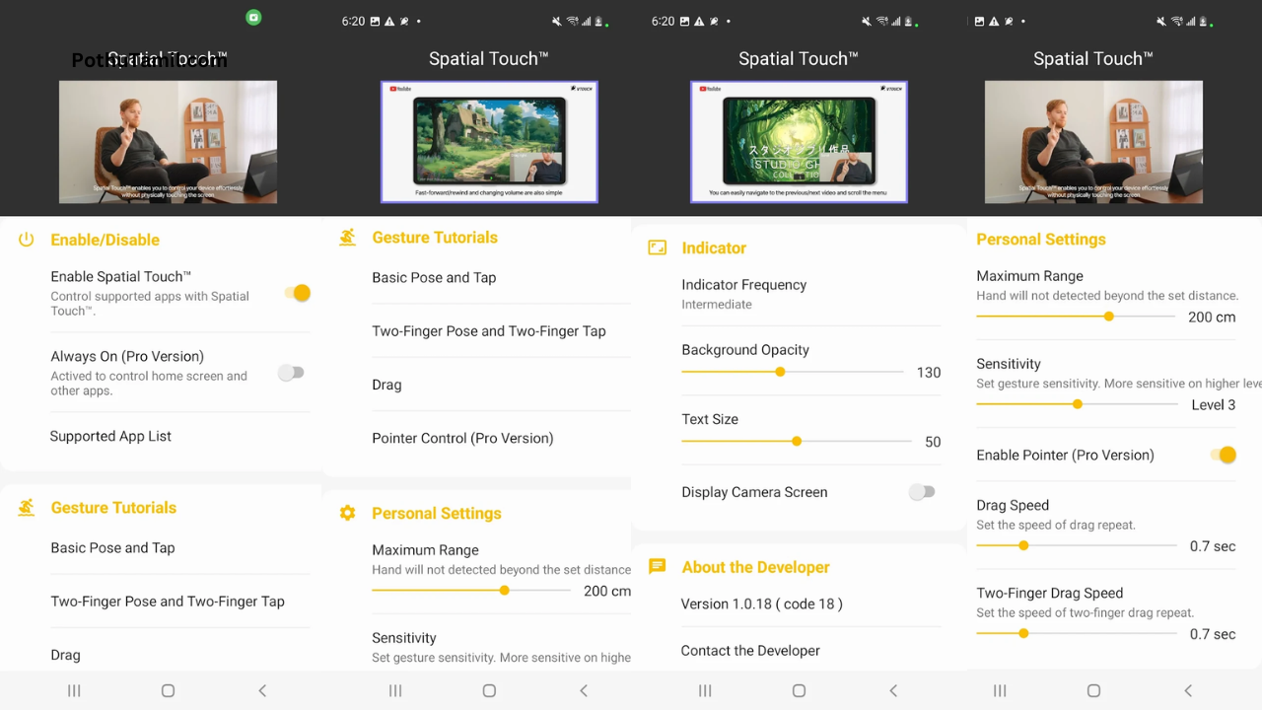Viewport: 1262px width, 710px height.
Task: Tap Contact the Developer
Action: tap(750, 650)
